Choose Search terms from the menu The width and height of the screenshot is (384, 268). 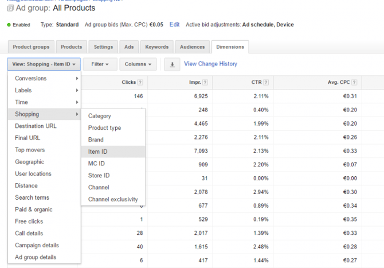point(44,197)
